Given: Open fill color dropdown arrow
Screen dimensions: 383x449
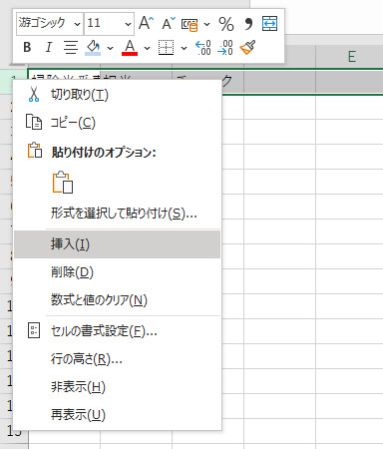Looking at the screenshot, I should coord(111,48).
